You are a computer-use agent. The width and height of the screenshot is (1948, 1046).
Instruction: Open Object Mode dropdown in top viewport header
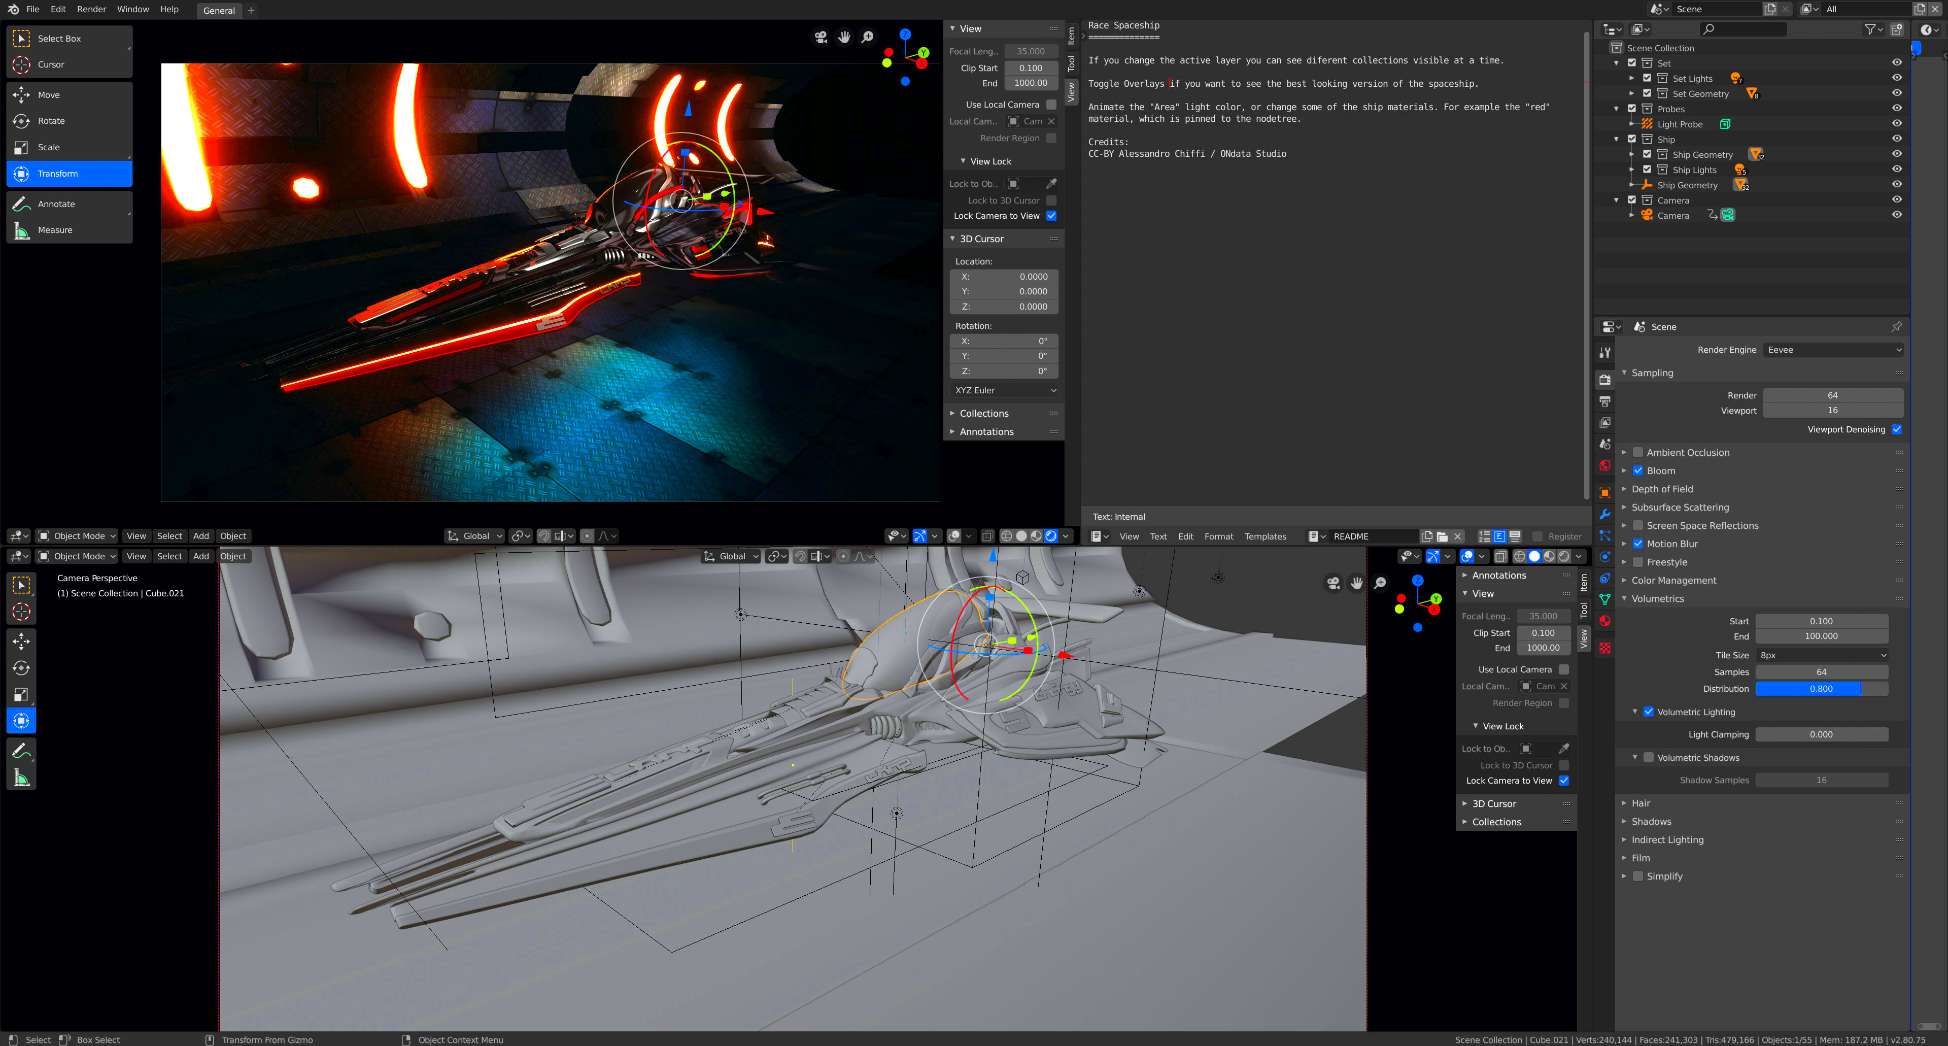tap(77, 536)
